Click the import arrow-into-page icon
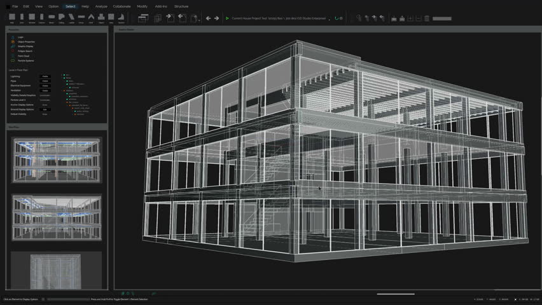Image resolution: width=542 pixels, height=305 pixels. pos(170,18)
